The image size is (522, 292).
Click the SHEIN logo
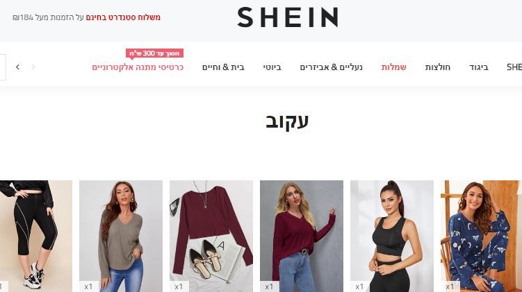pyautogui.click(x=288, y=17)
